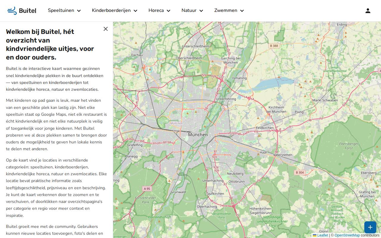
Task: Click the A 95 road shield
Action: pos(147,189)
